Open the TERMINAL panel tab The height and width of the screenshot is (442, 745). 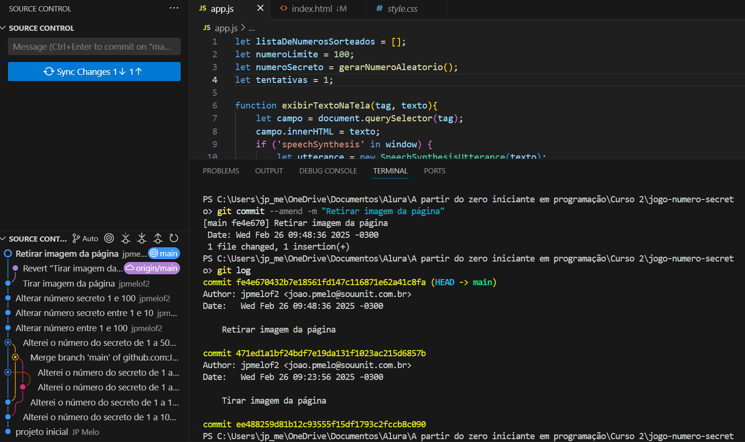[390, 171]
